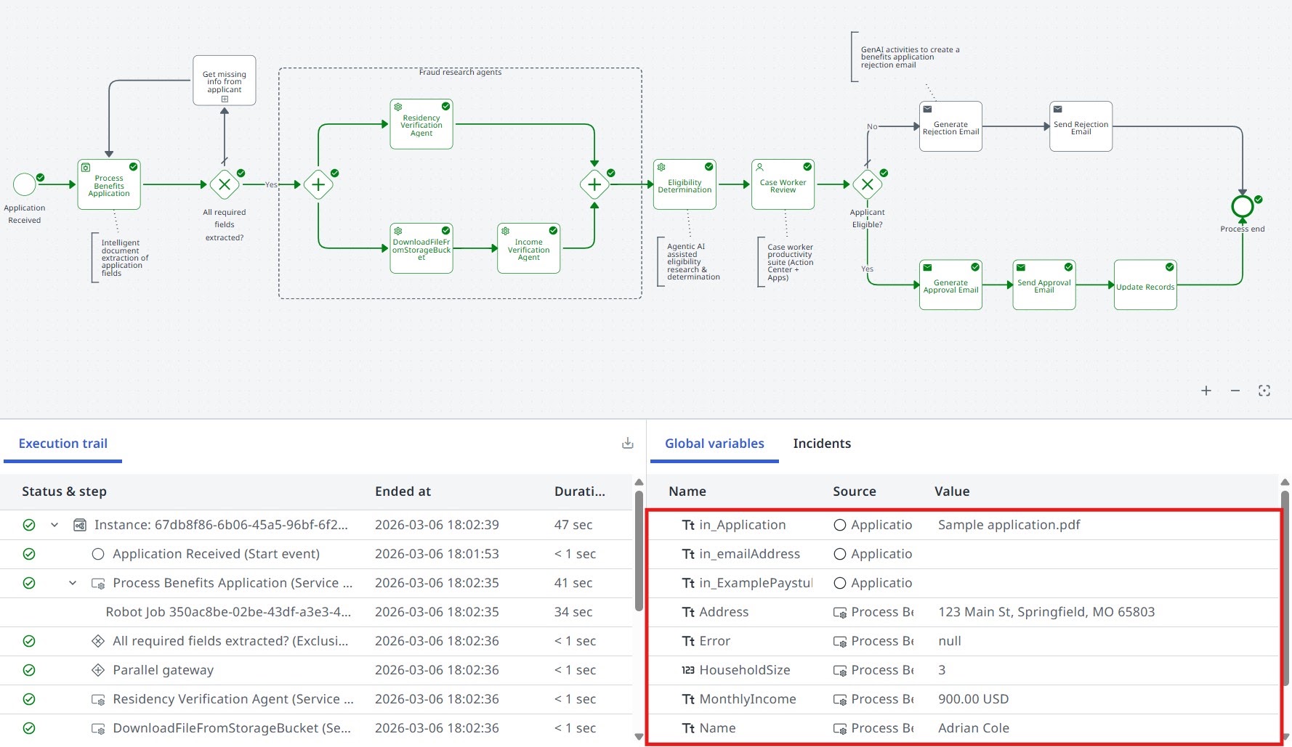Click the in_emailAddress variable name
The height and width of the screenshot is (747, 1292).
pos(749,554)
